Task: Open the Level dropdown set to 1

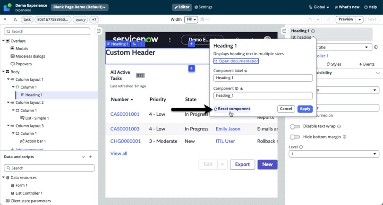Action: 334,154
